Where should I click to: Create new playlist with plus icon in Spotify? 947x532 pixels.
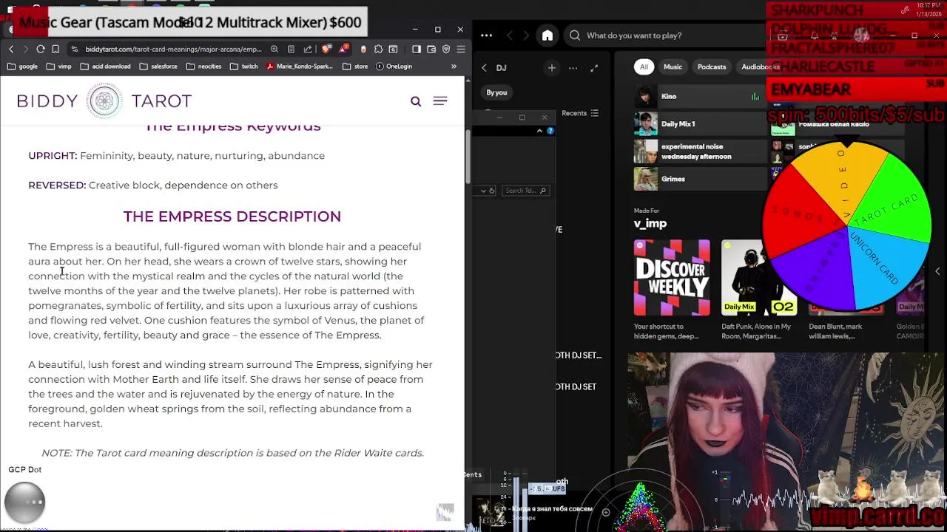552,68
